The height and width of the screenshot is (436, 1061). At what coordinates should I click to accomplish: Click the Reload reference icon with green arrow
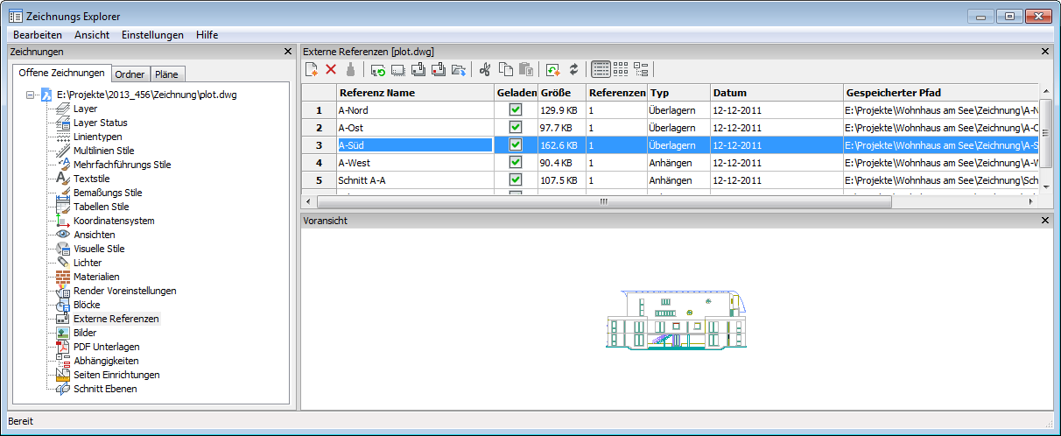[x=377, y=69]
